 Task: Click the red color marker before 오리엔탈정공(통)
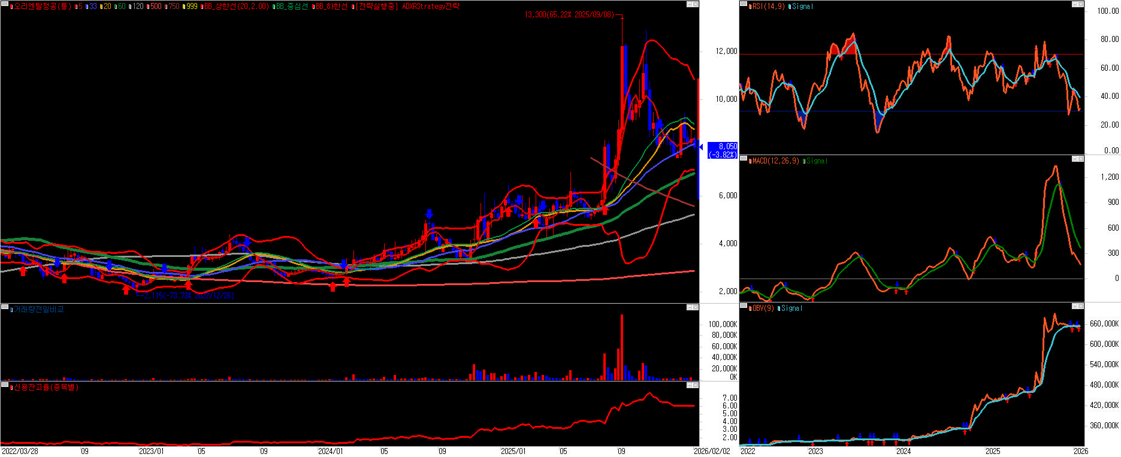11,7
